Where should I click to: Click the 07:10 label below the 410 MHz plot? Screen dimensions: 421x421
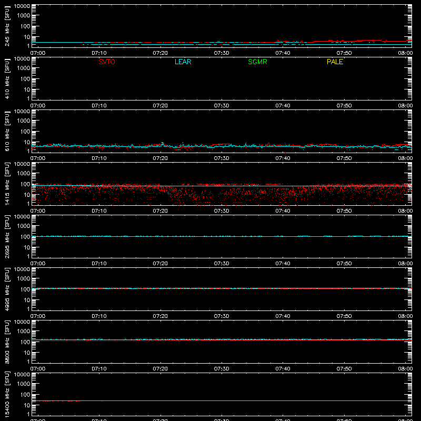(x=99, y=106)
